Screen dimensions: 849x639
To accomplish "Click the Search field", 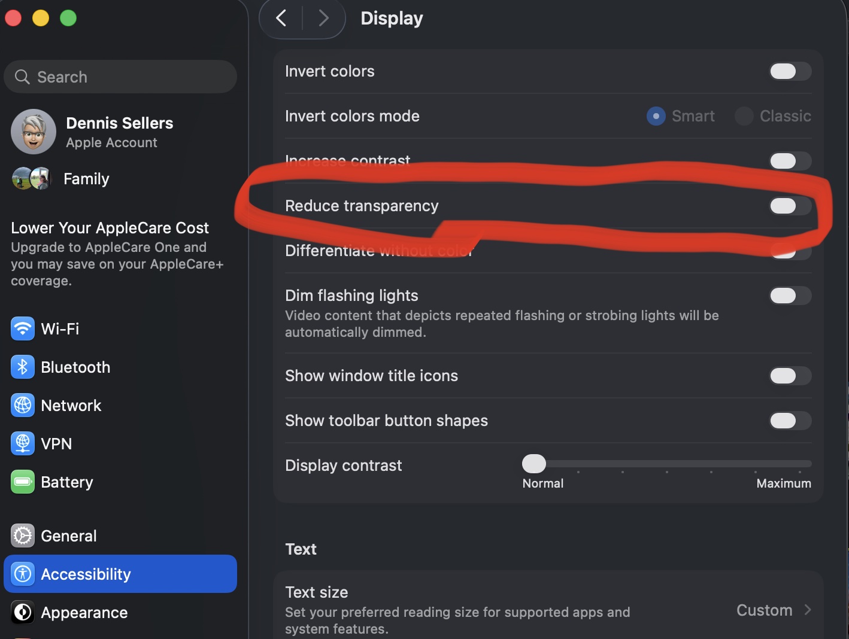I will coord(120,77).
